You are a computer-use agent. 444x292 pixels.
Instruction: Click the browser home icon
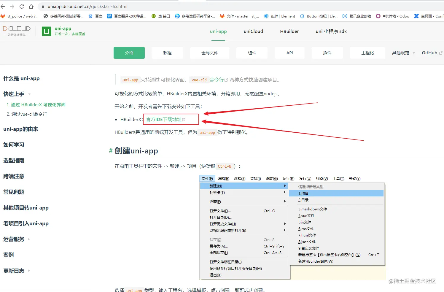coord(31,7)
